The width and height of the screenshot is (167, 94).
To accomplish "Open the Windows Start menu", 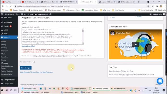I will [x=2, y=90].
